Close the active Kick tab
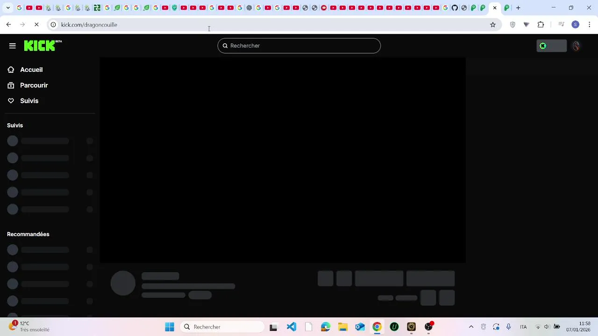Image resolution: width=598 pixels, height=336 pixels. pyautogui.click(x=495, y=7)
